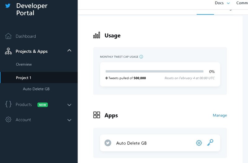The height and width of the screenshot is (163, 248).
Task: Collapse the Projects & Apps section
Action: click(69, 51)
